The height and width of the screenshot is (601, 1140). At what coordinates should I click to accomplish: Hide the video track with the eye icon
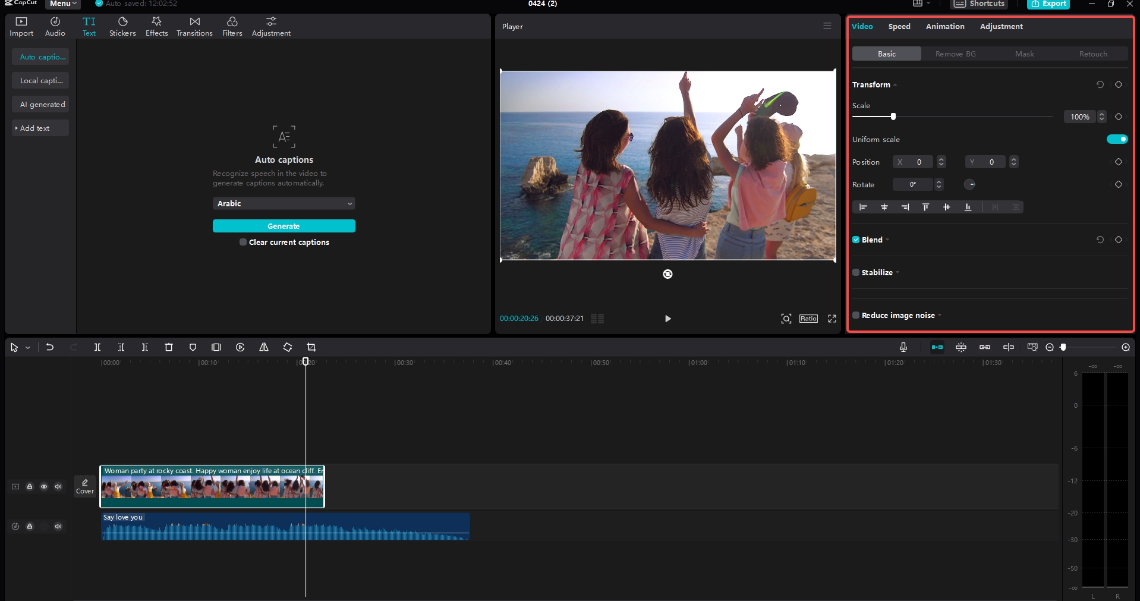point(44,486)
